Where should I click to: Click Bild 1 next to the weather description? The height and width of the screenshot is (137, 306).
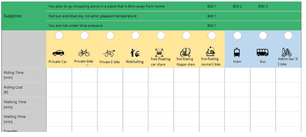point(212,16)
